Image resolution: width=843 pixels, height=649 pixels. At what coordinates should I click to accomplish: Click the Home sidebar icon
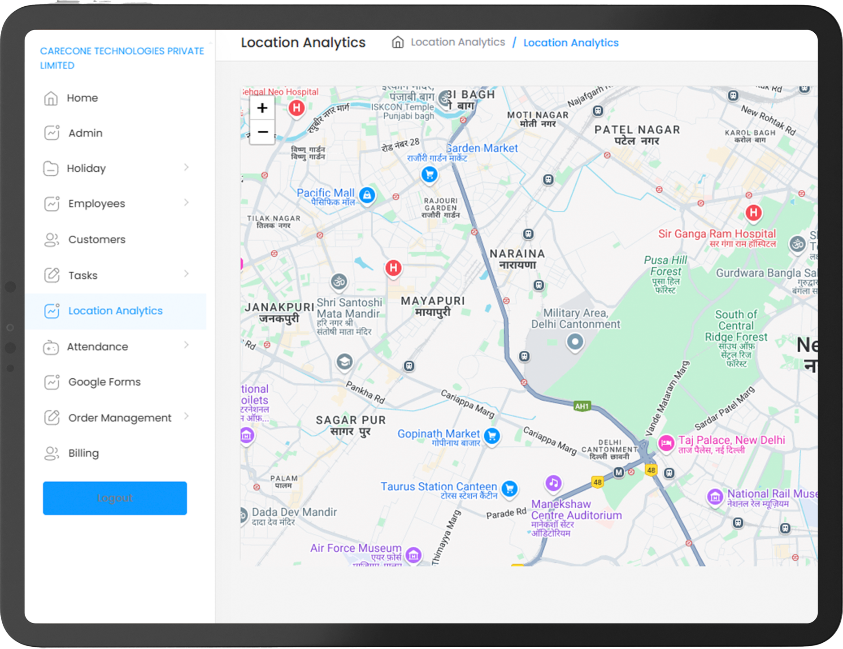click(51, 98)
